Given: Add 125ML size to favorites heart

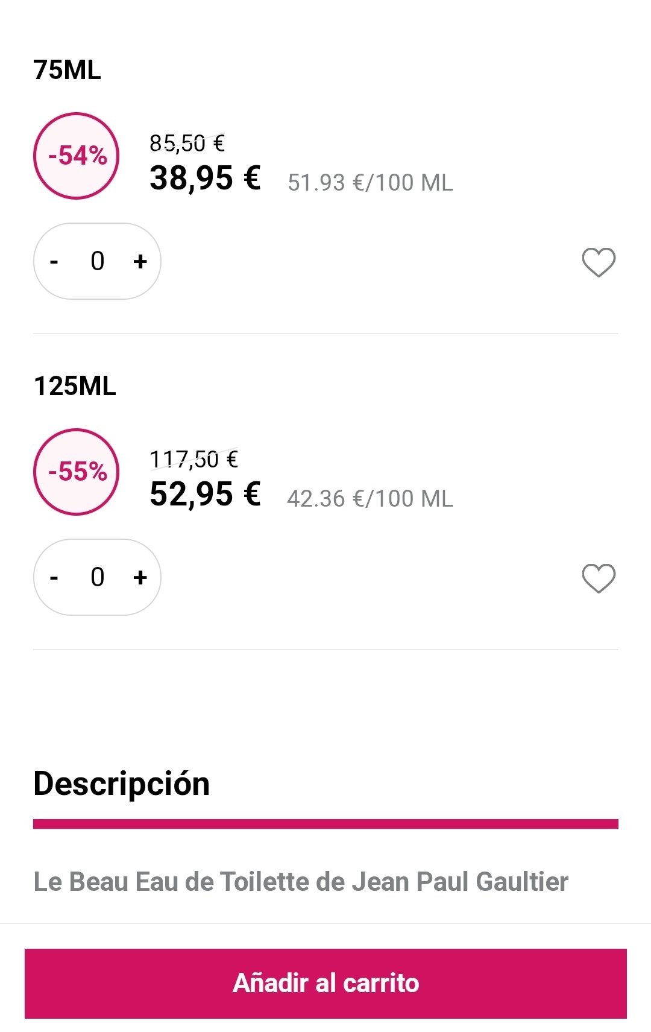Looking at the screenshot, I should 599,578.
